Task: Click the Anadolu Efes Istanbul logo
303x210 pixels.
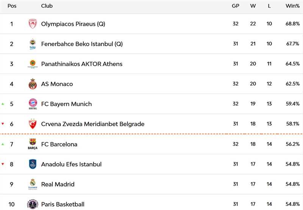Action: pyautogui.click(x=33, y=164)
